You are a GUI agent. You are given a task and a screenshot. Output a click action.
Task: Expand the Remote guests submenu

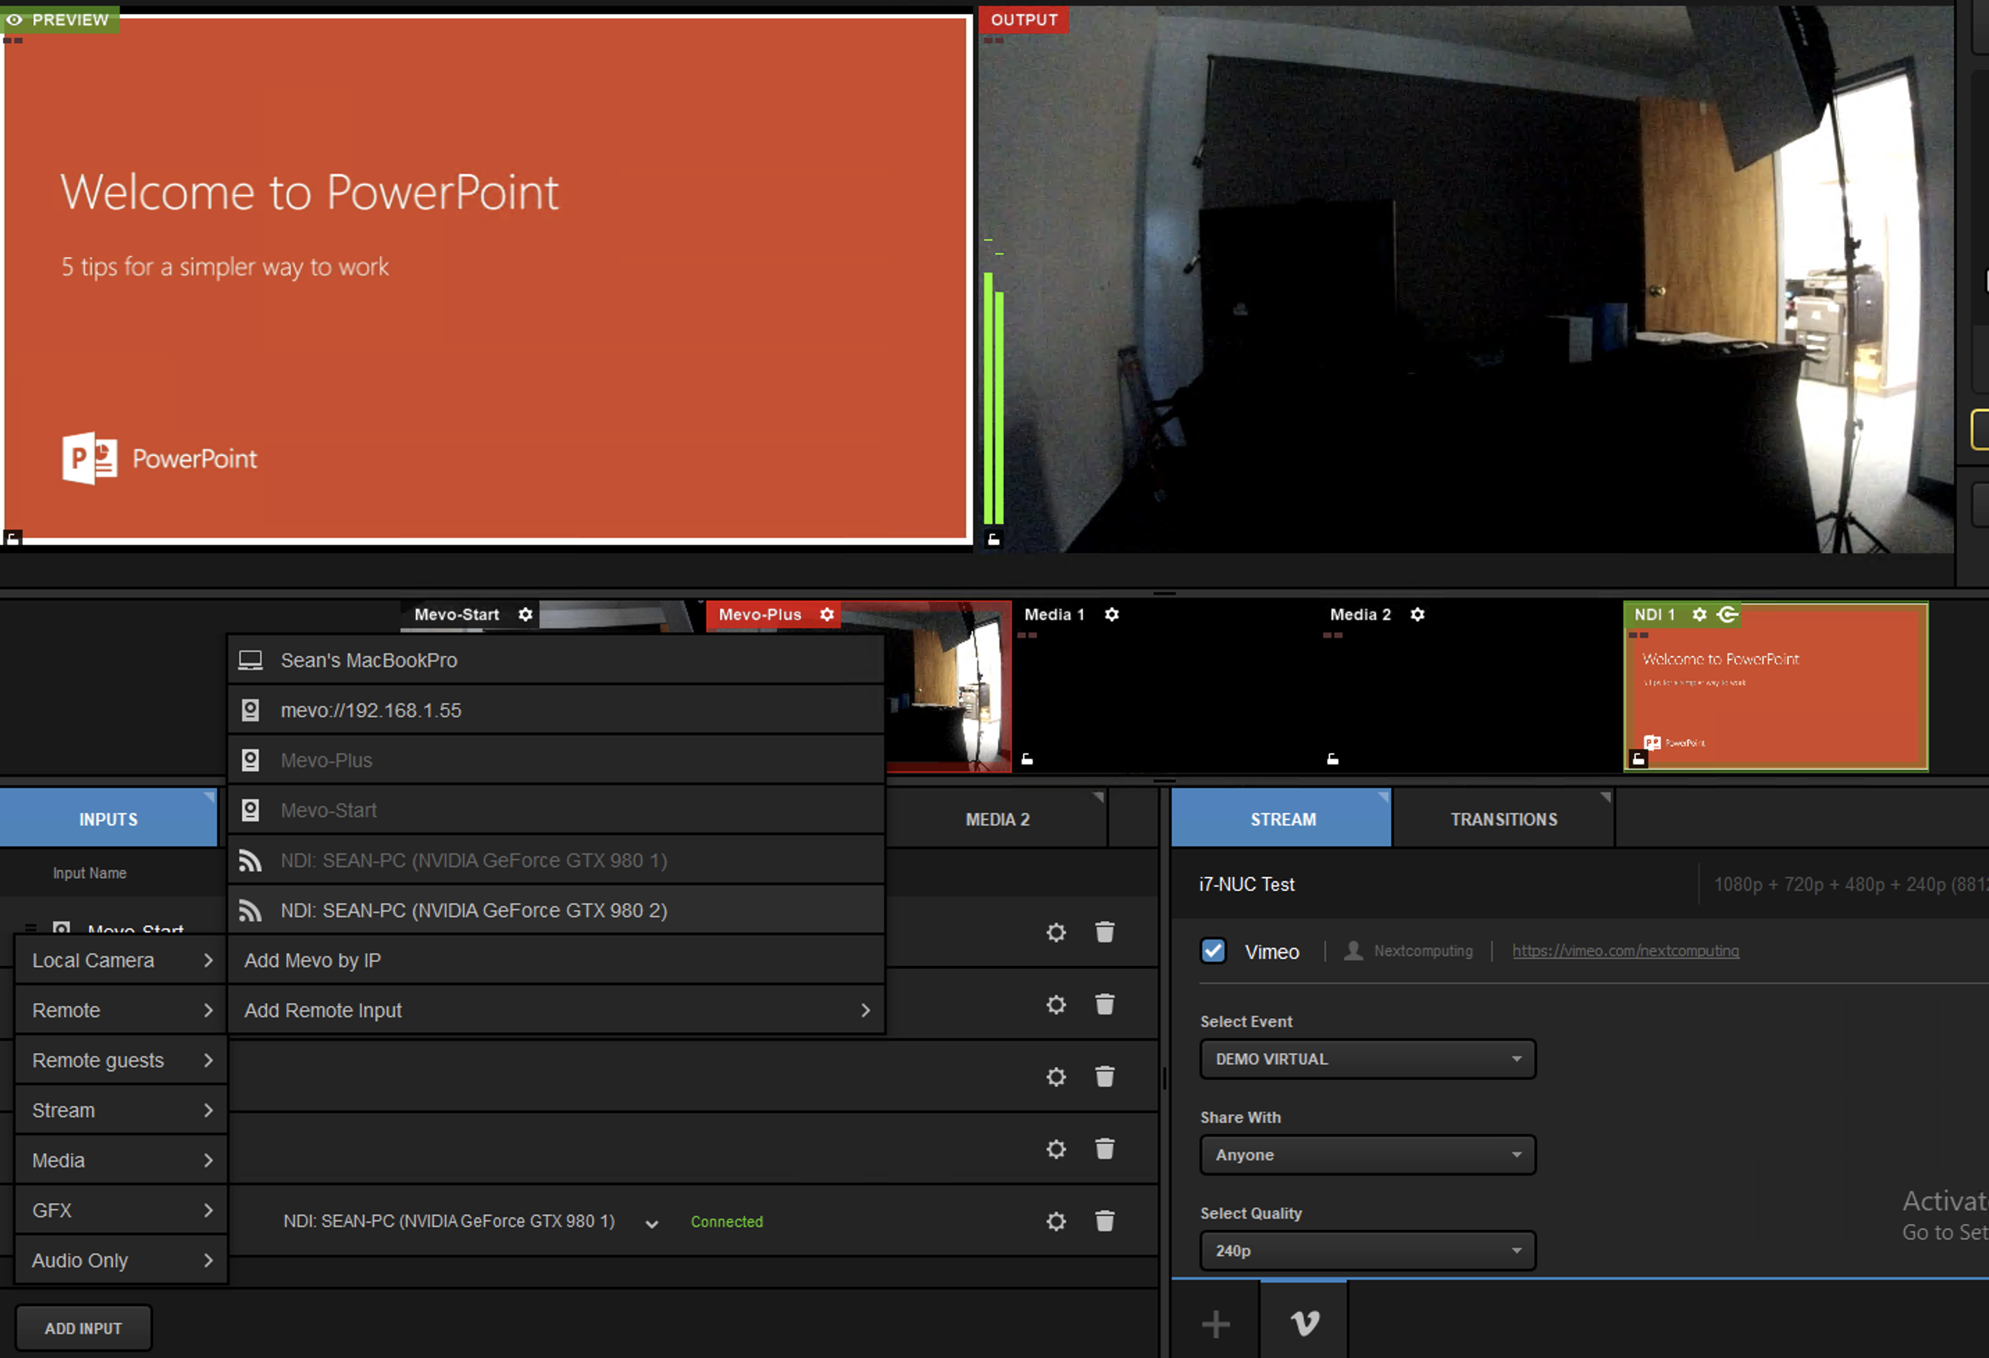tap(121, 1061)
